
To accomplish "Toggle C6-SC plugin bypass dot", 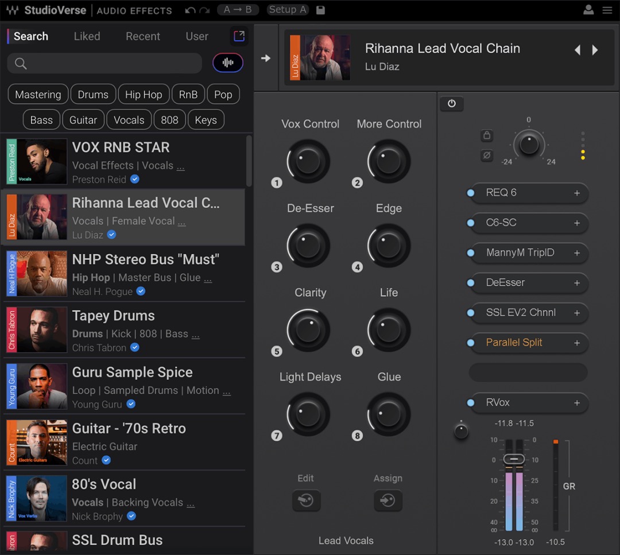I will point(471,223).
